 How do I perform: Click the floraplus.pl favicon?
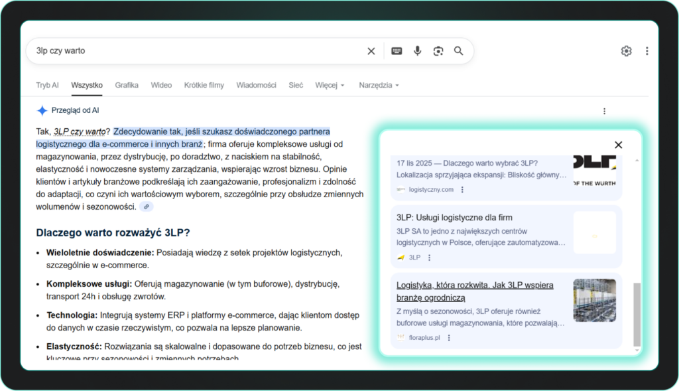point(400,337)
